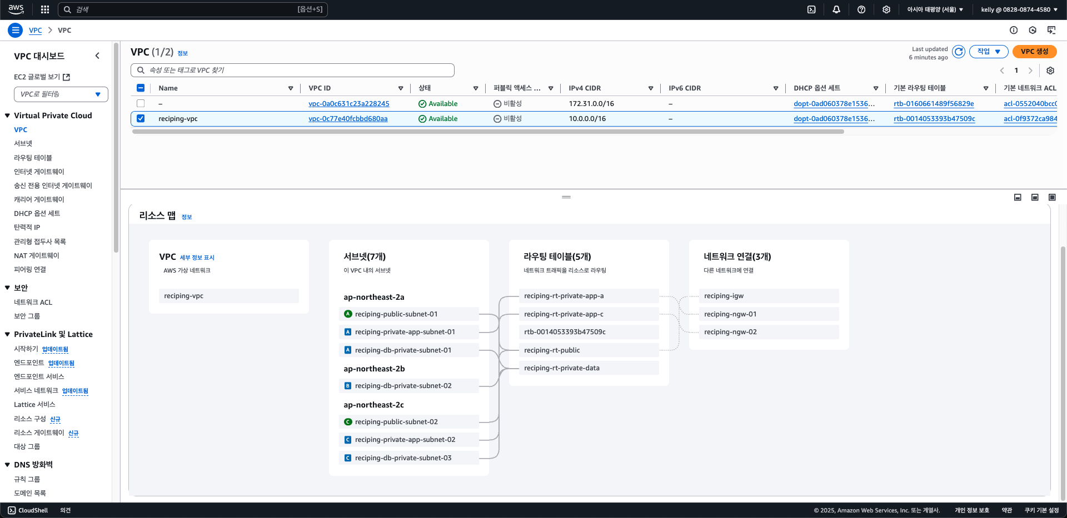Open 의견 feedback link in footer
Viewport: 1067px width, 518px height.
[65, 510]
